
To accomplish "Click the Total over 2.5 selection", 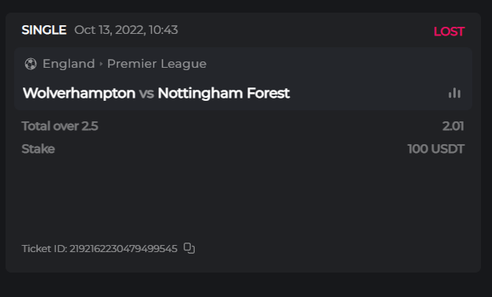I will [x=60, y=126].
